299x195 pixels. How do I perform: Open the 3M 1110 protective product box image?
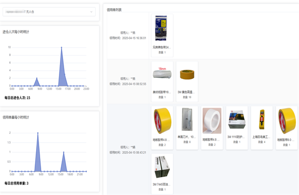[236, 119]
